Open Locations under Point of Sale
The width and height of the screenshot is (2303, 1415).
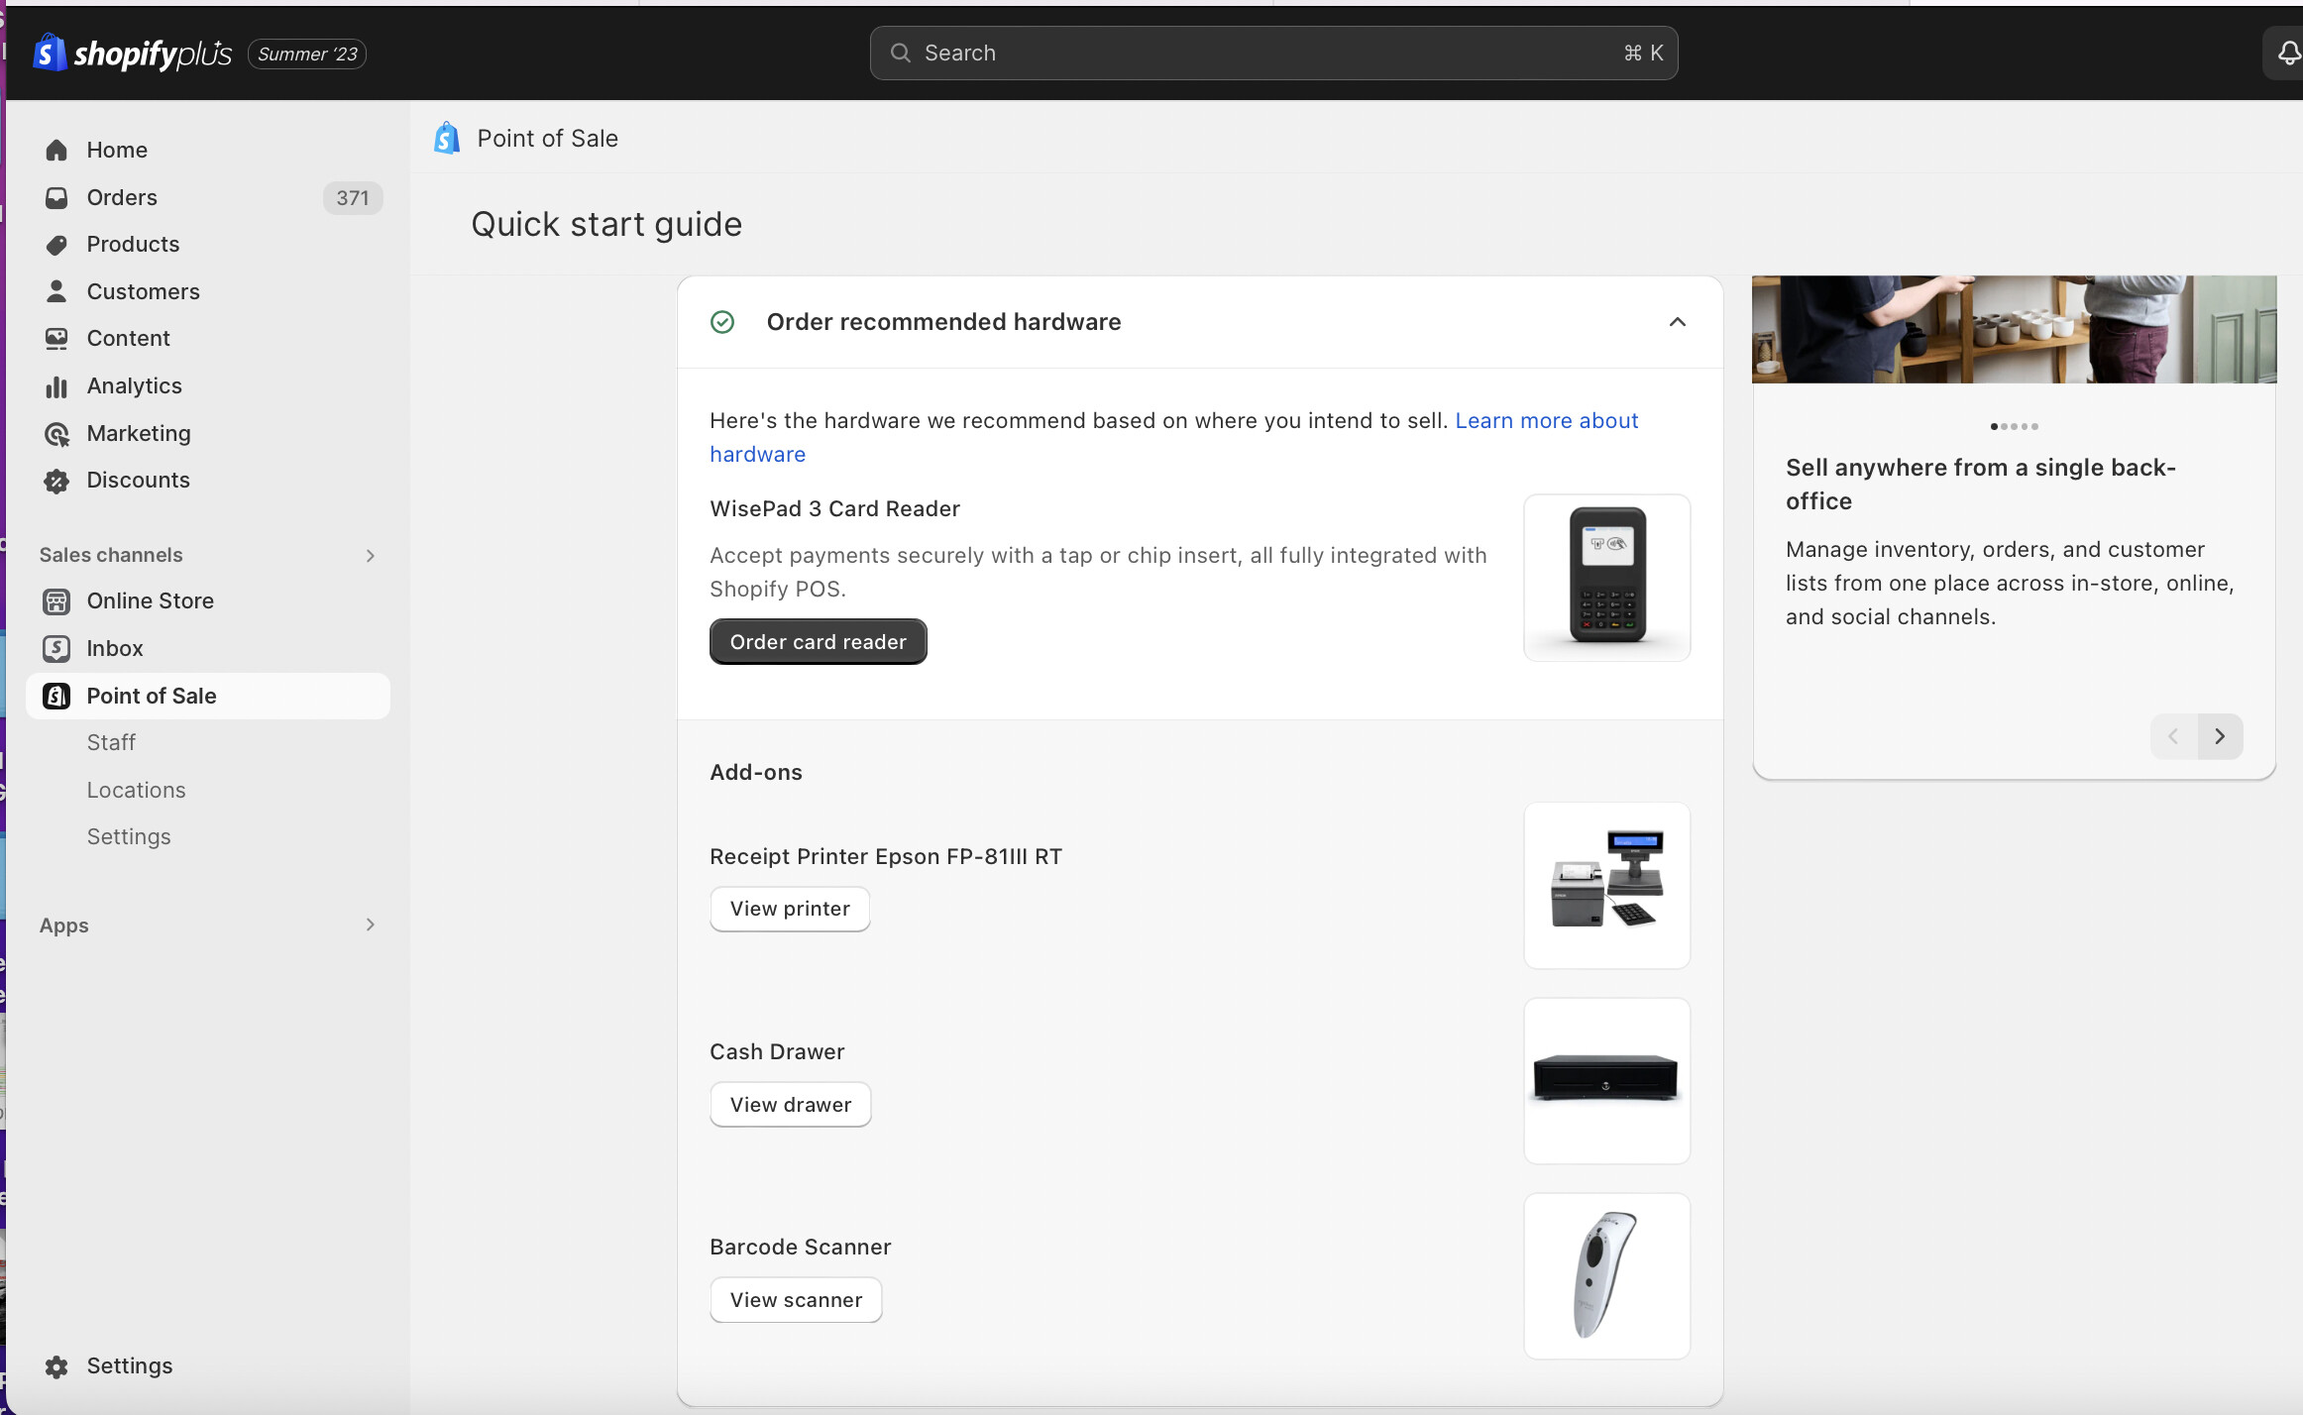136,791
